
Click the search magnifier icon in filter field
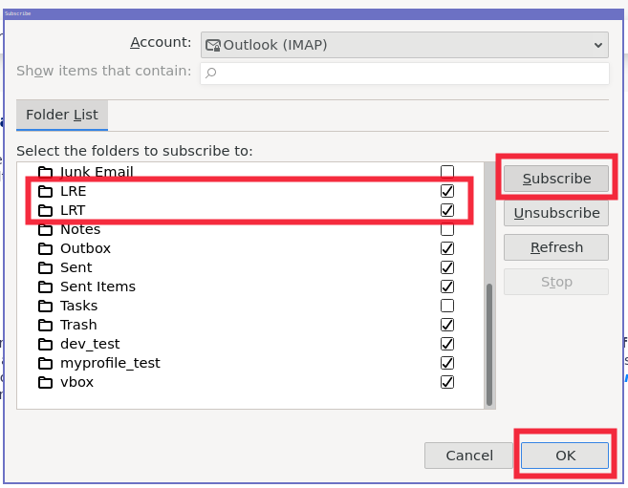click(x=211, y=73)
